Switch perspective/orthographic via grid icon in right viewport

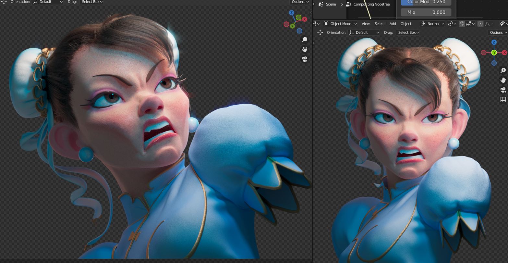(x=503, y=100)
